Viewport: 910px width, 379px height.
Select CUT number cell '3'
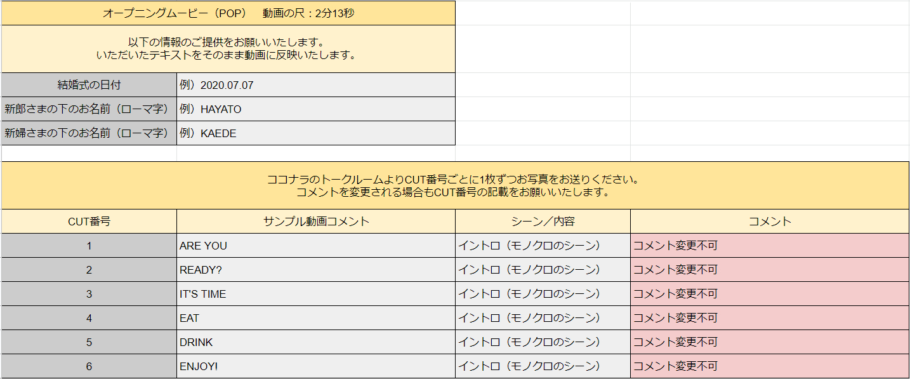point(89,294)
